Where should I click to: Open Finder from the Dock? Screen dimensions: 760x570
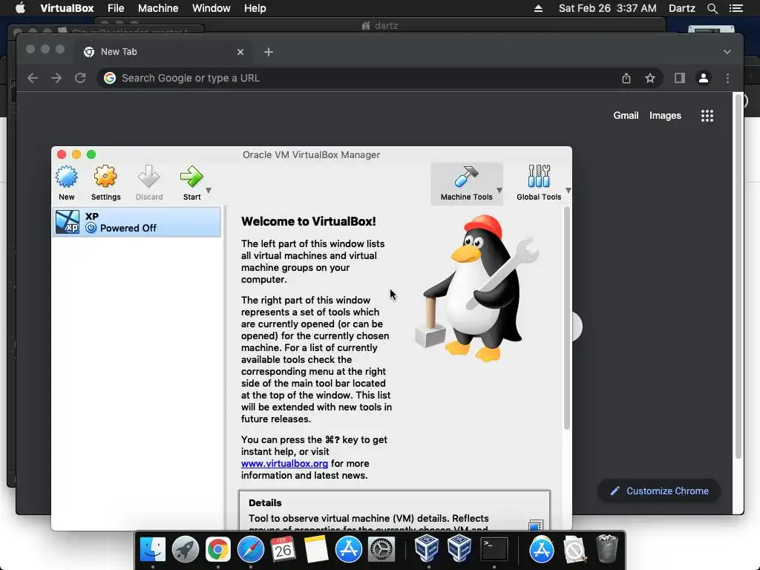point(153,549)
